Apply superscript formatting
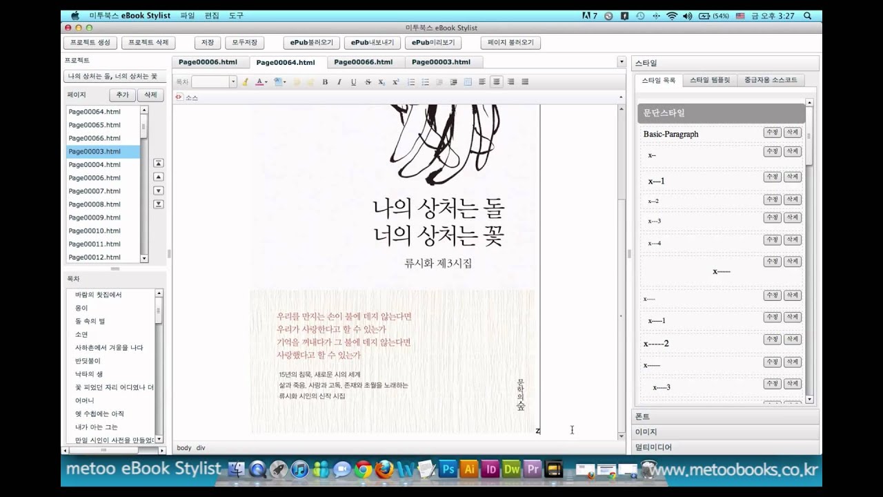883x497 pixels. pyautogui.click(x=396, y=82)
